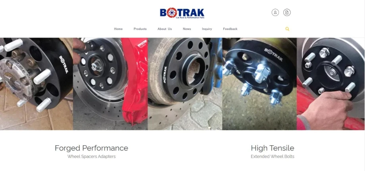Screen dimensions: 365x171
Task: Open Extended Wheel Bolts link
Action: click(x=272, y=156)
